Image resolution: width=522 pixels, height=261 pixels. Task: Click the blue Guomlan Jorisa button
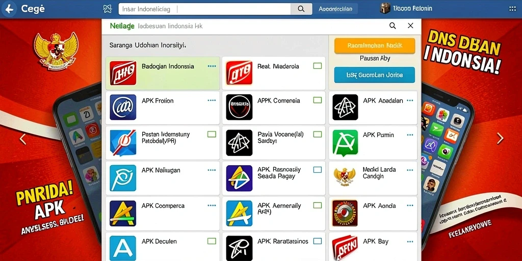click(x=375, y=75)
